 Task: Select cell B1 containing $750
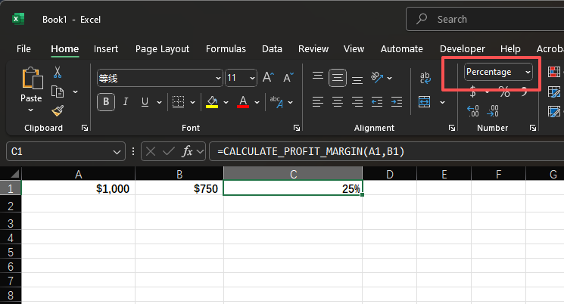pyautogui.click(x=179, y=188)
